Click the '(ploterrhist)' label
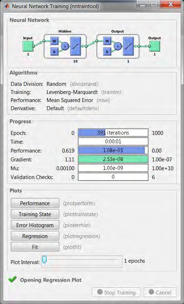This screenshot has width=184, height=304. pyautogui.click(x=77, y=225)
